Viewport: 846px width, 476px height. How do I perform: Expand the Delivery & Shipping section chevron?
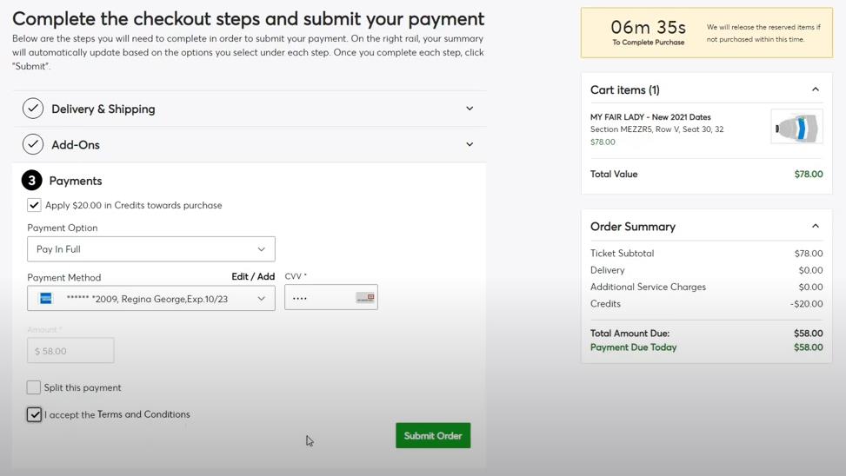[x=470, y=109]
